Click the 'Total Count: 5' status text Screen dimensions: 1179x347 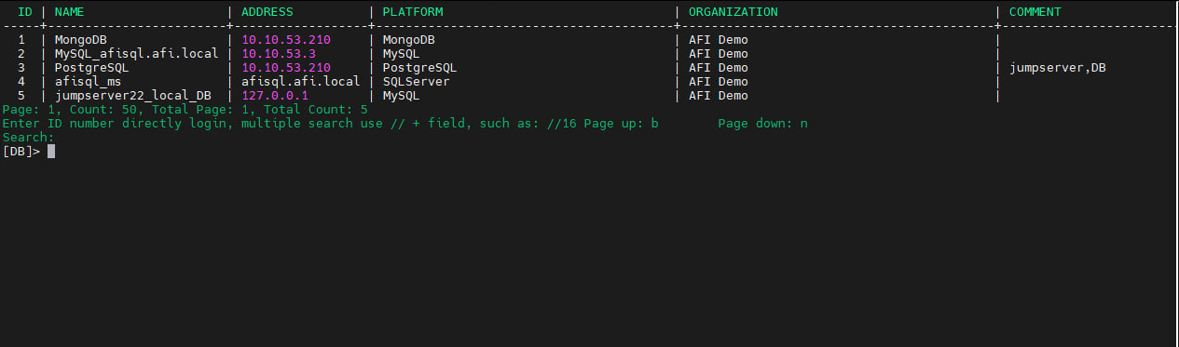click(316, 110)
